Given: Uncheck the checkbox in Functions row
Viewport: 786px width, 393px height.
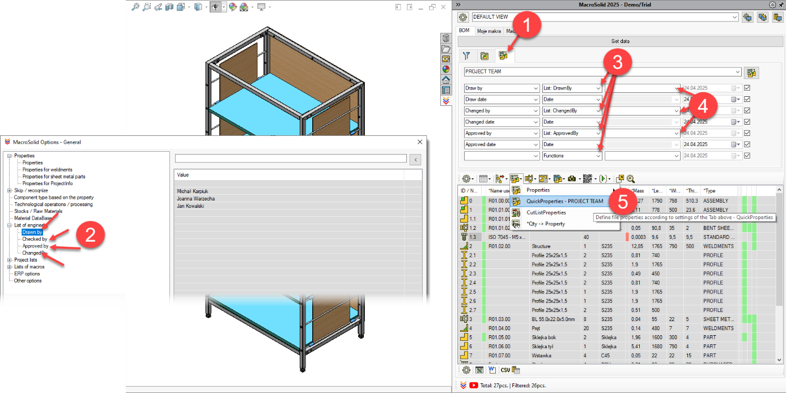Looking at the screenshot, I should pyautogui.click(x=747, y=156).
